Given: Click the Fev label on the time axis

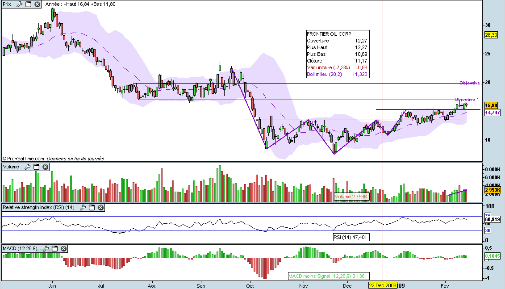Looking at the screenshot, I should tap(445, 286).
